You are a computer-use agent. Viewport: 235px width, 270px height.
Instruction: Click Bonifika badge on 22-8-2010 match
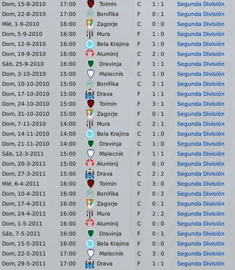pos(90,14)
